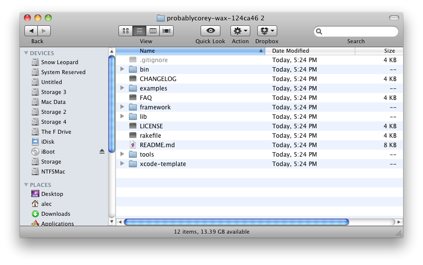Select the LICENSE file icon
This screenshot has height=265, width=423.
tap(133, 126)
